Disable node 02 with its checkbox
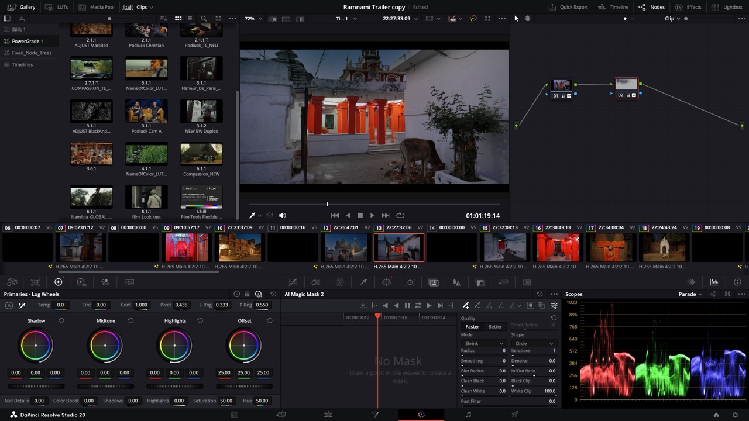The height and width of the screenshot is (421, 749). pos(634,95)
